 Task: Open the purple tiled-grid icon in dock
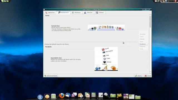point(126,96)
